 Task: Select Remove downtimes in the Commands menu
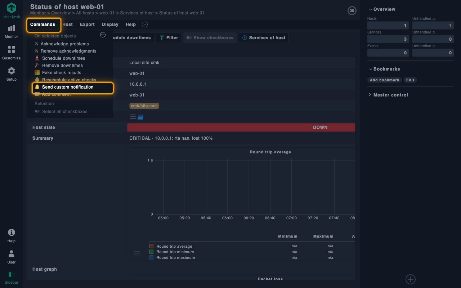pyautogui.click(x=59, y=66)
